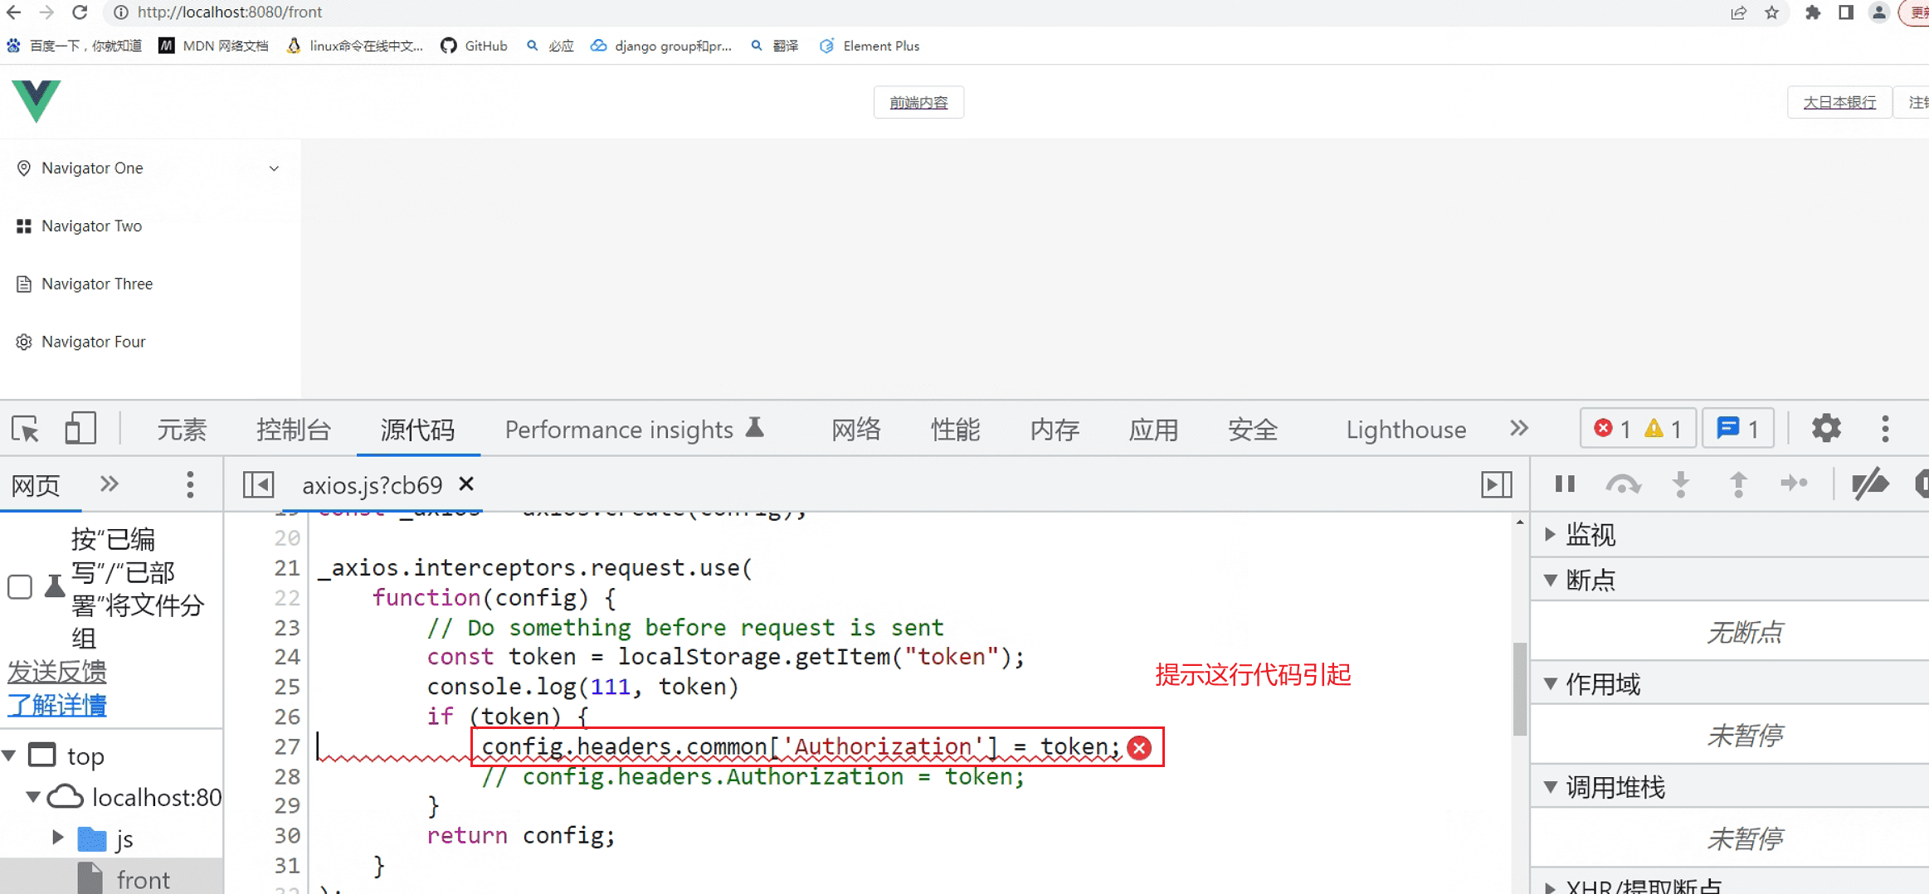Open the user profile icon
Viewport: 1929px width, 894px height.
pos(1879,12)
